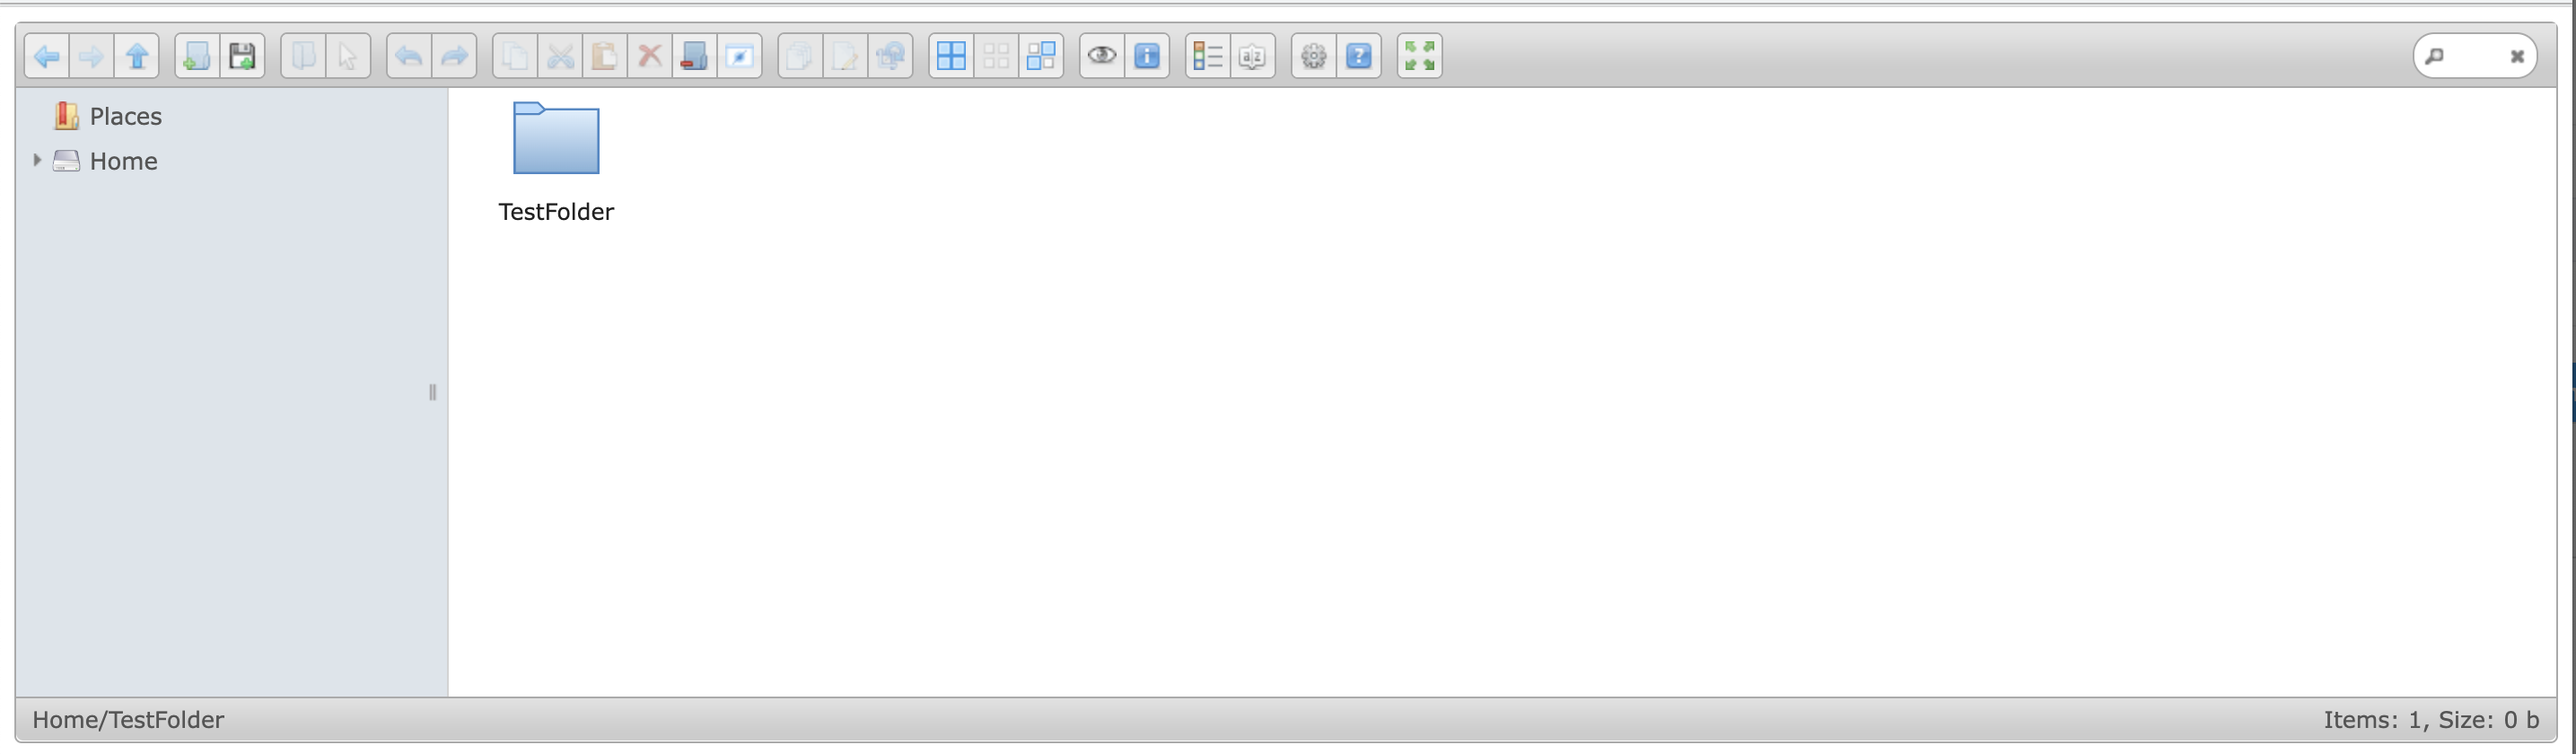The width and height of the screenshot is (2576, 754).
Task: Upload files via the floppy disk icon
Action: [242, 56]
